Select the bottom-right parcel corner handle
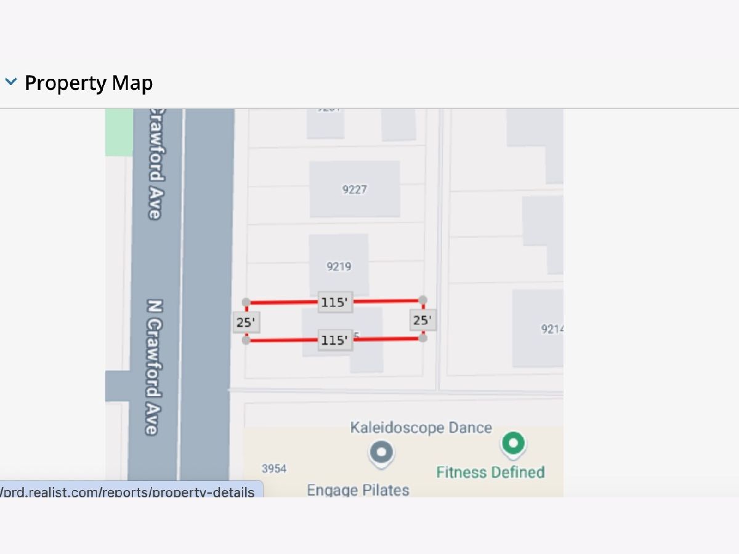This screenshot has height=554, width=739. [x=422, y=338]
